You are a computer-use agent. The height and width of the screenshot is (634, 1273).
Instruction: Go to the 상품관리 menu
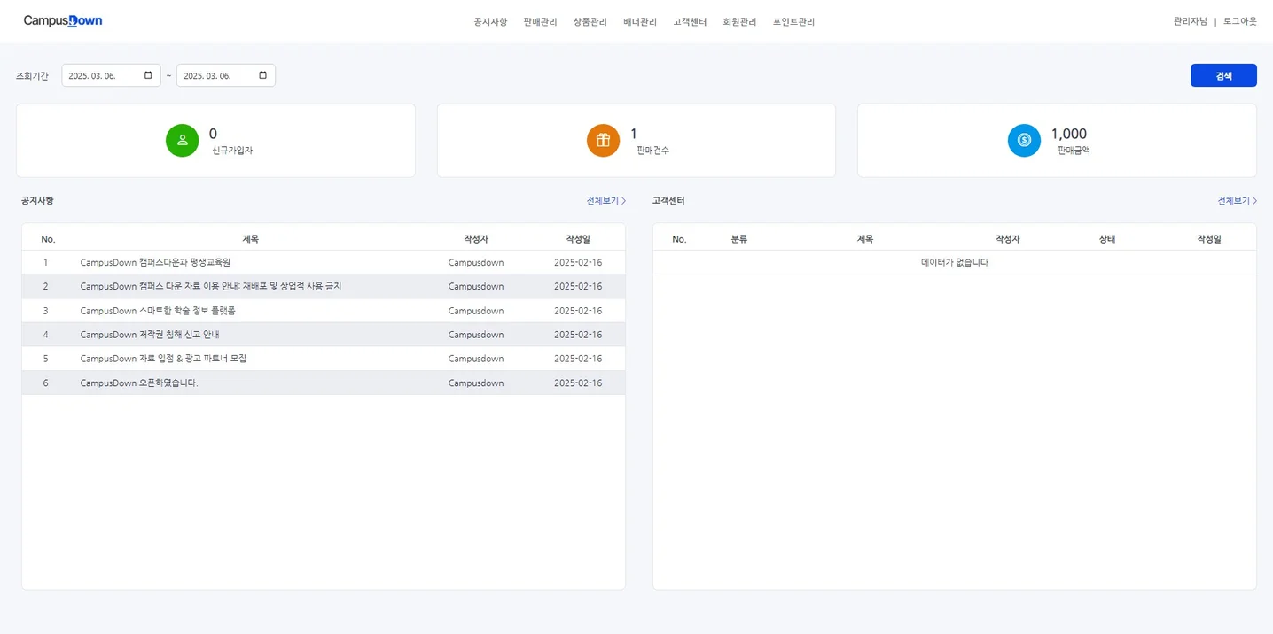tap(590, 21)
